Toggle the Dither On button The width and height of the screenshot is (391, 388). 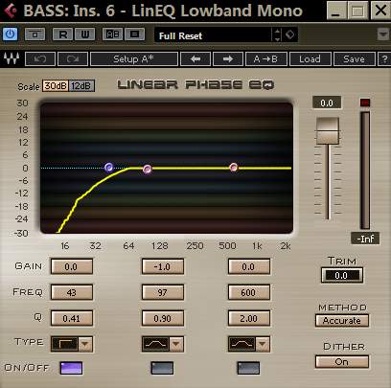pyautogui.click(x=342, y=362)
